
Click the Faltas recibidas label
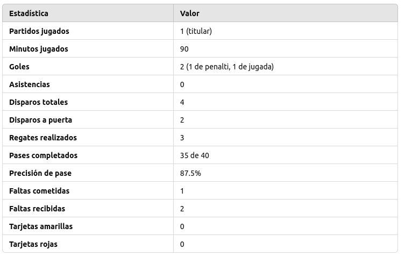37,209
